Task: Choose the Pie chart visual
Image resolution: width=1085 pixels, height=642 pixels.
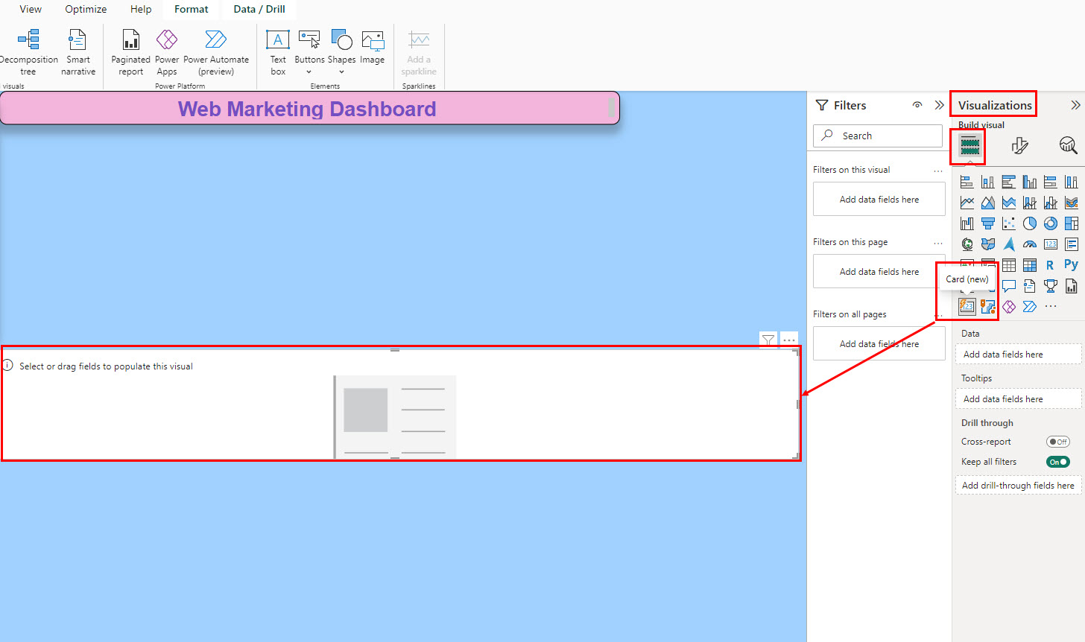Action: click(x=1030, y=223)
